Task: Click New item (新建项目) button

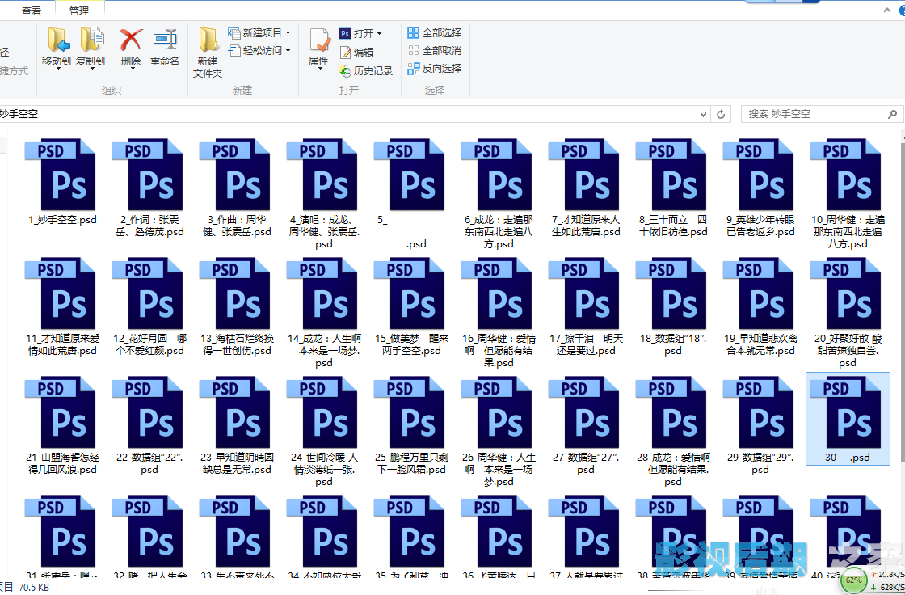Action: pyautogui.click(x=259, y=32)
